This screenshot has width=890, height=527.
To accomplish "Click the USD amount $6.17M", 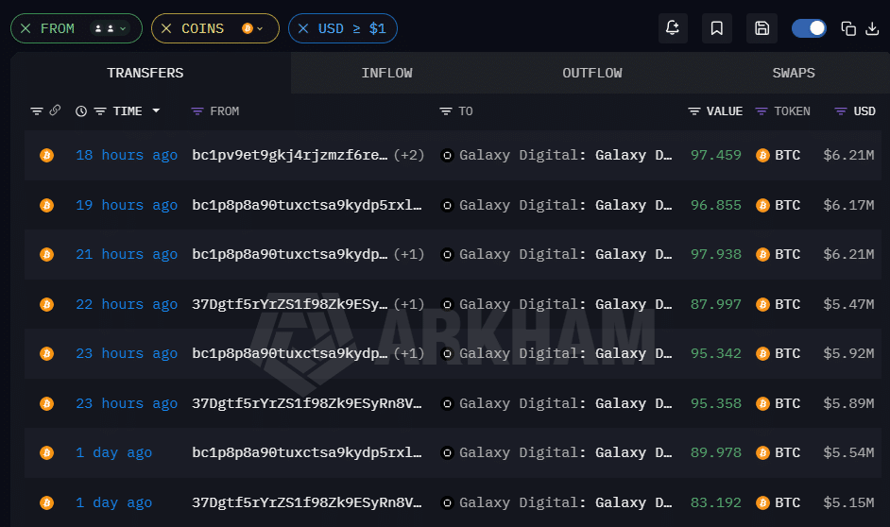I will coord(848,205).
